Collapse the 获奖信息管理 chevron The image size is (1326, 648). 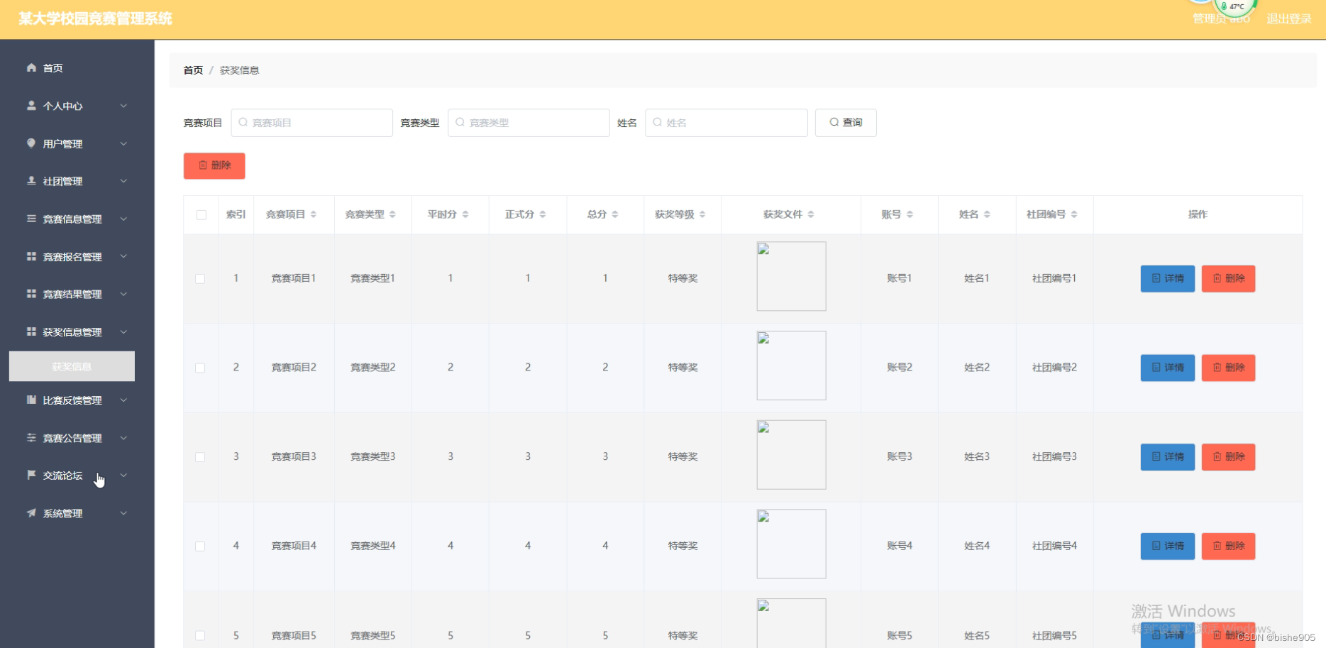click(123, 331)
